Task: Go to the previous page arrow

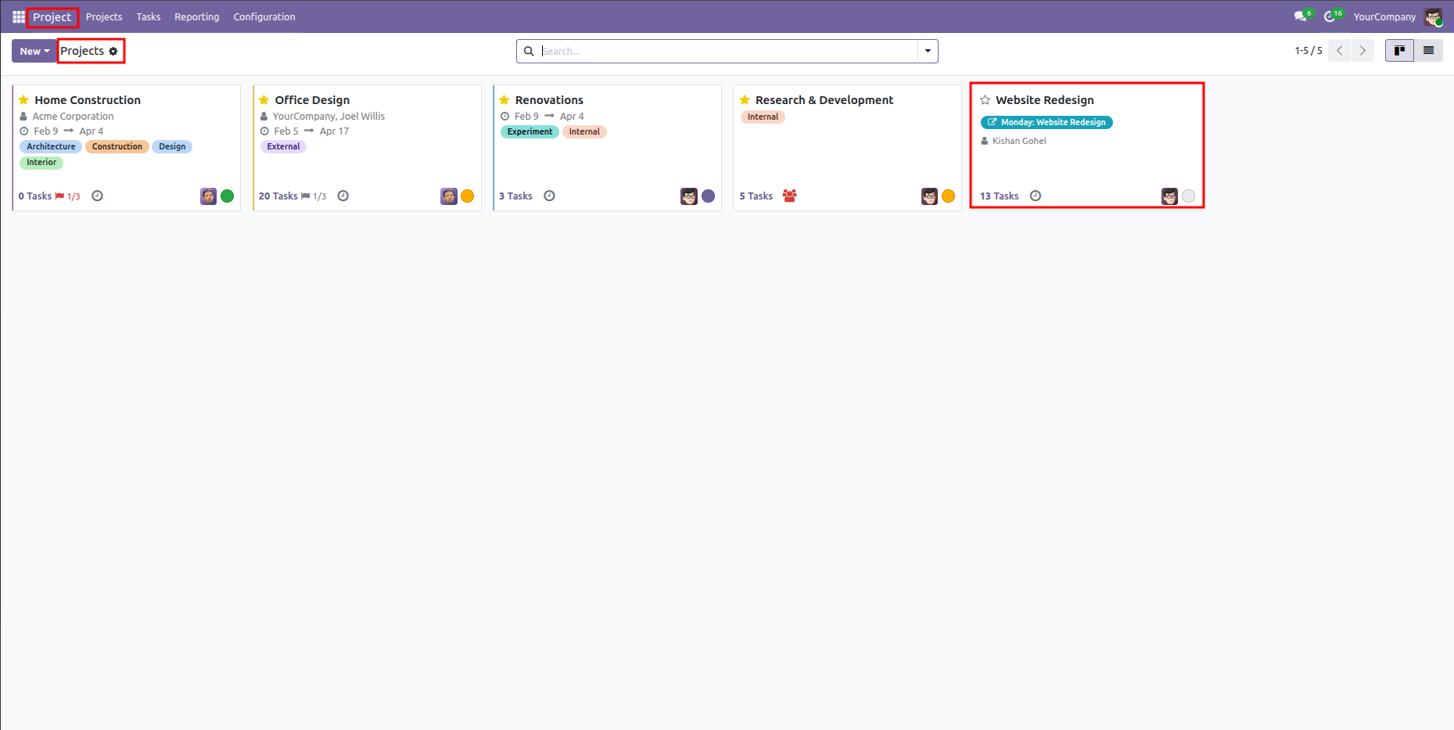Action: click(1340, 51)
